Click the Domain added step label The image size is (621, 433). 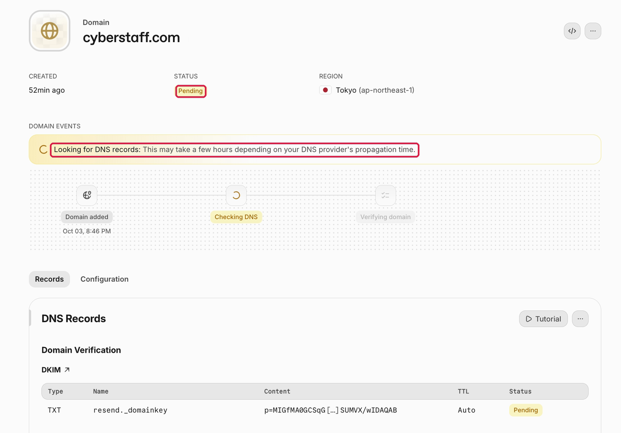coord(87,217)
